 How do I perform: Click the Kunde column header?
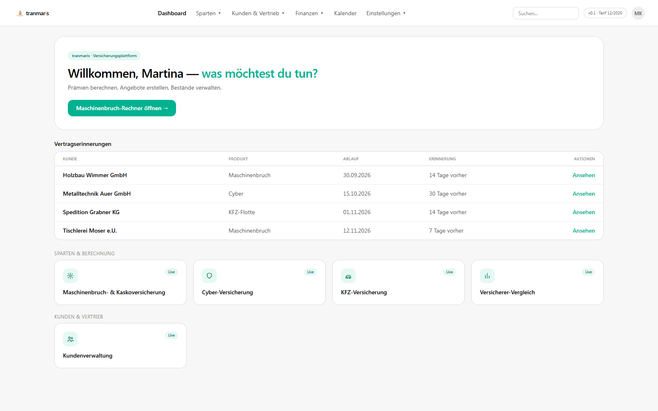click(x=70, y=159)
